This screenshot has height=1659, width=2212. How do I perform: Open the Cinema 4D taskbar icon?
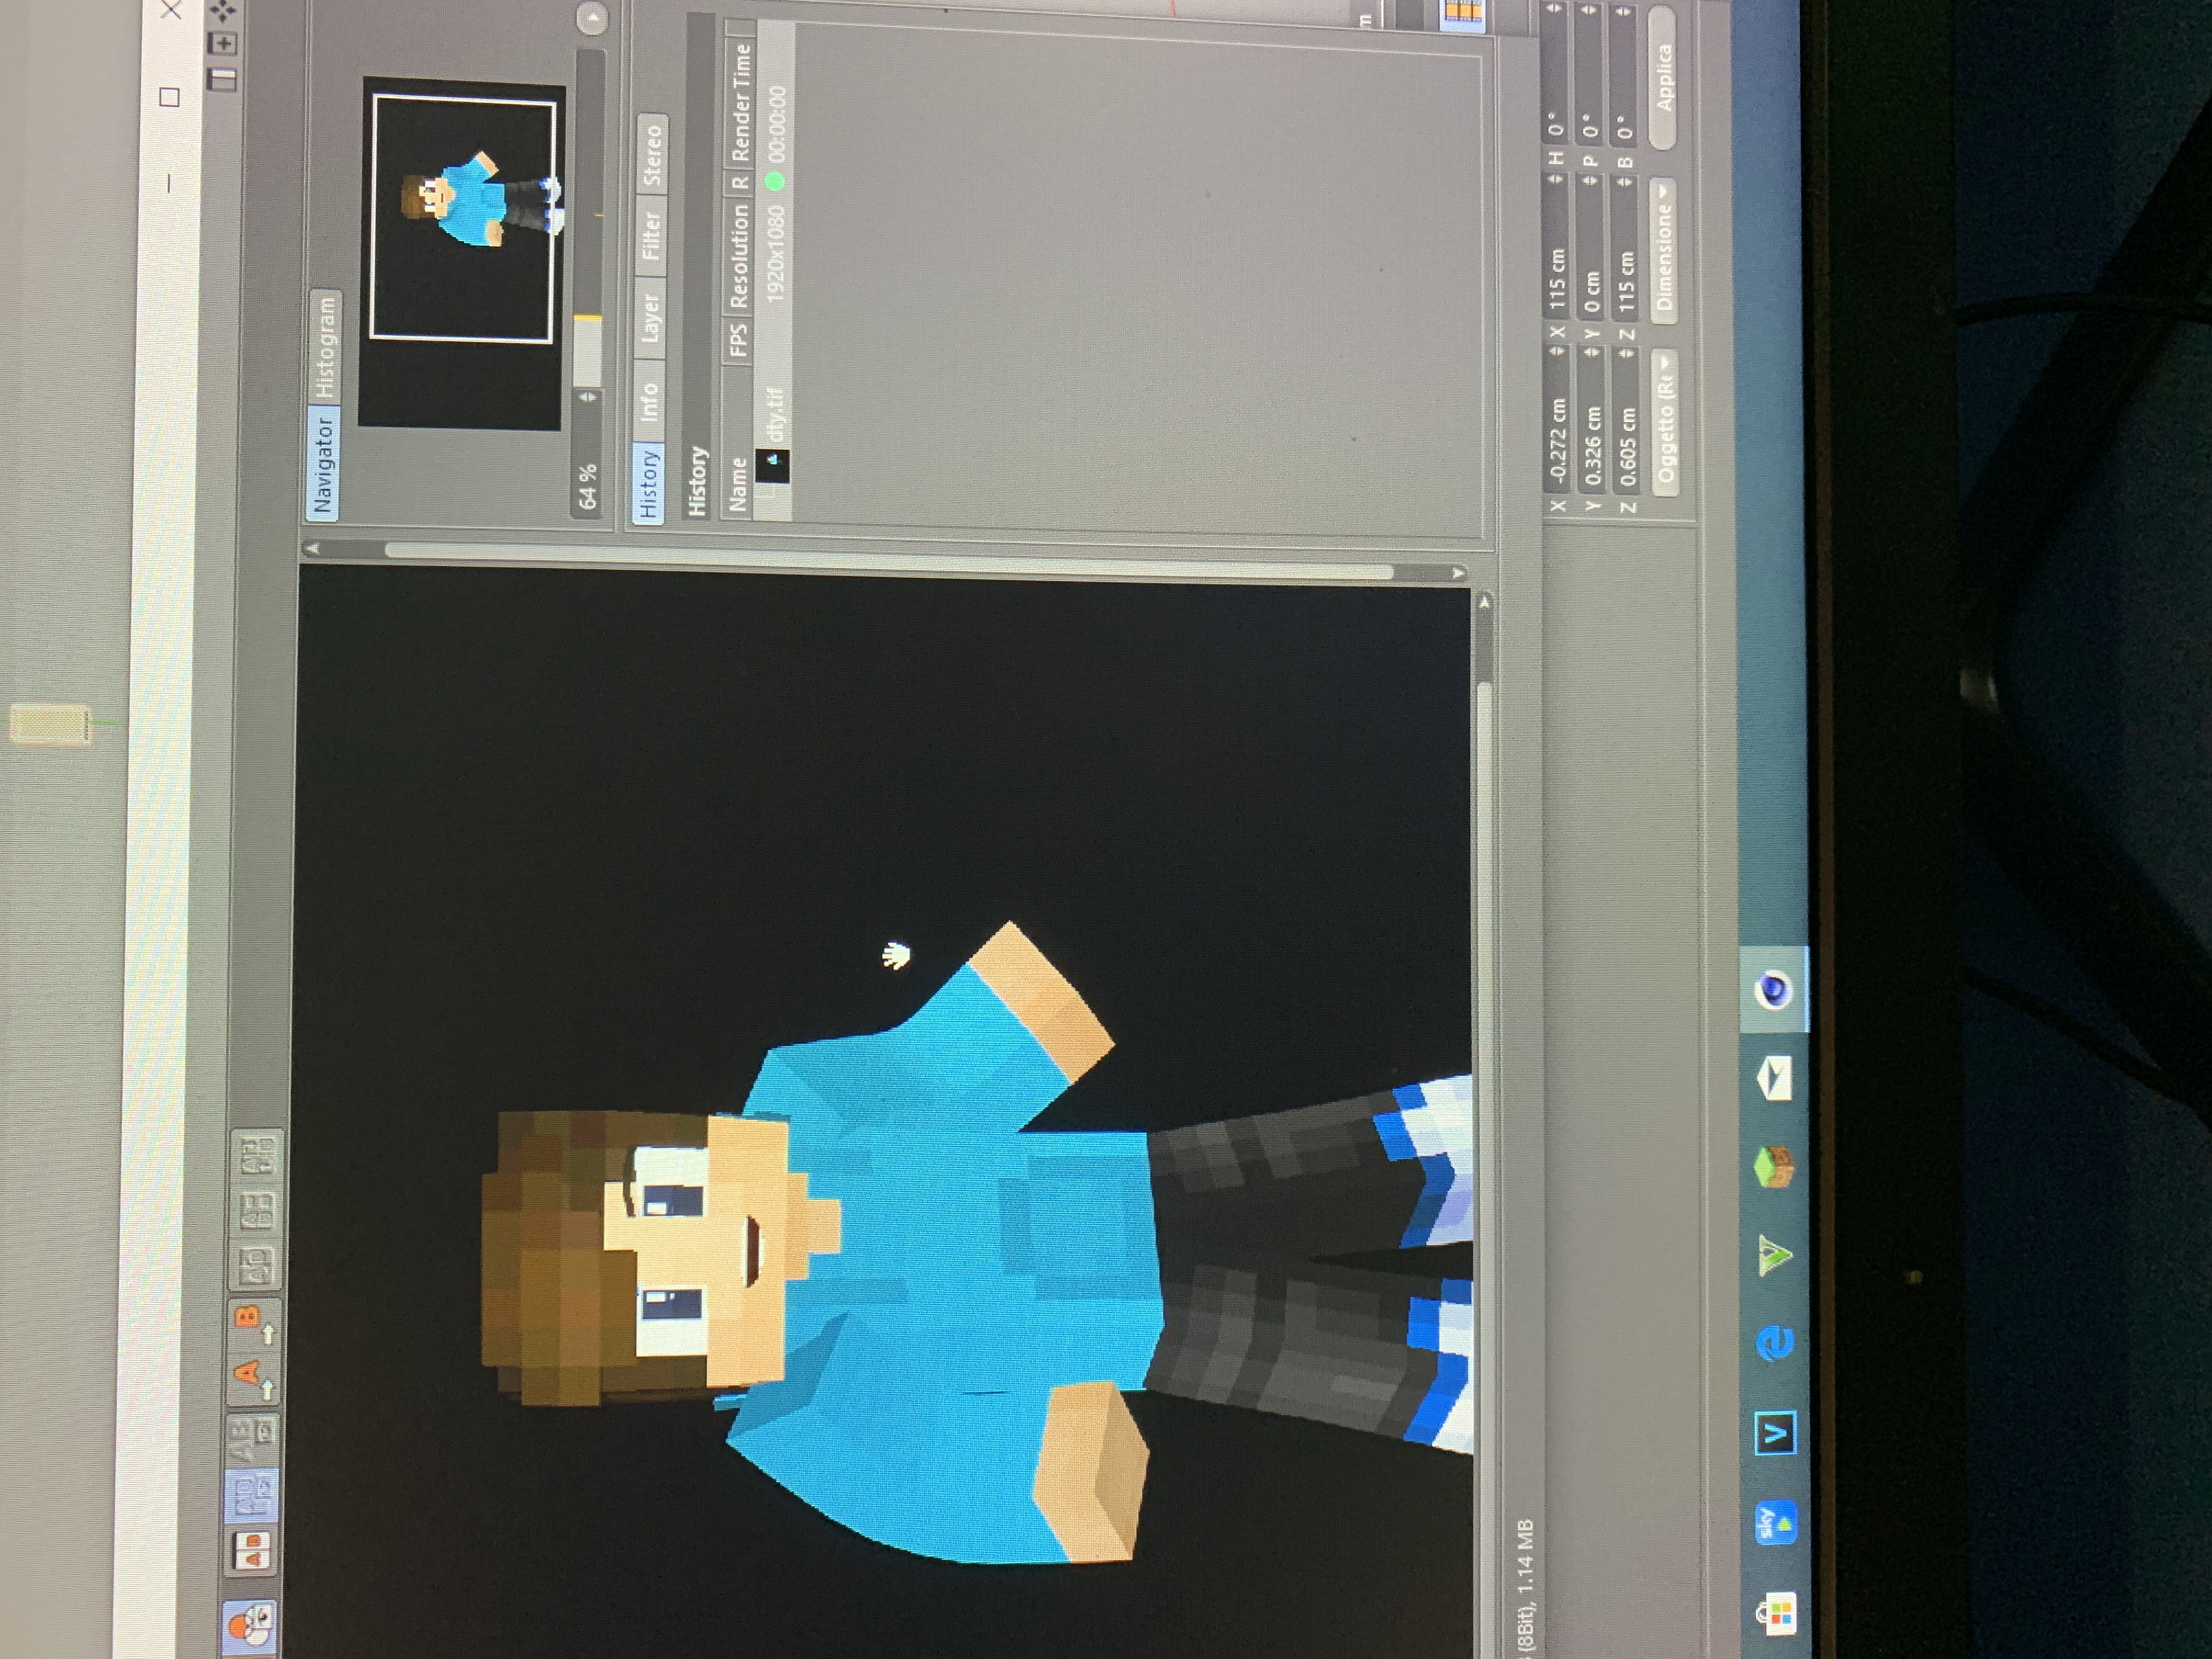(1775, 990)
